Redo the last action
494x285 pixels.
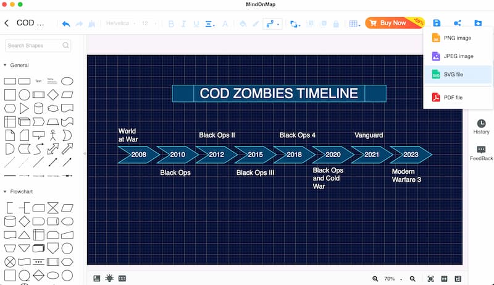[79, 23]
